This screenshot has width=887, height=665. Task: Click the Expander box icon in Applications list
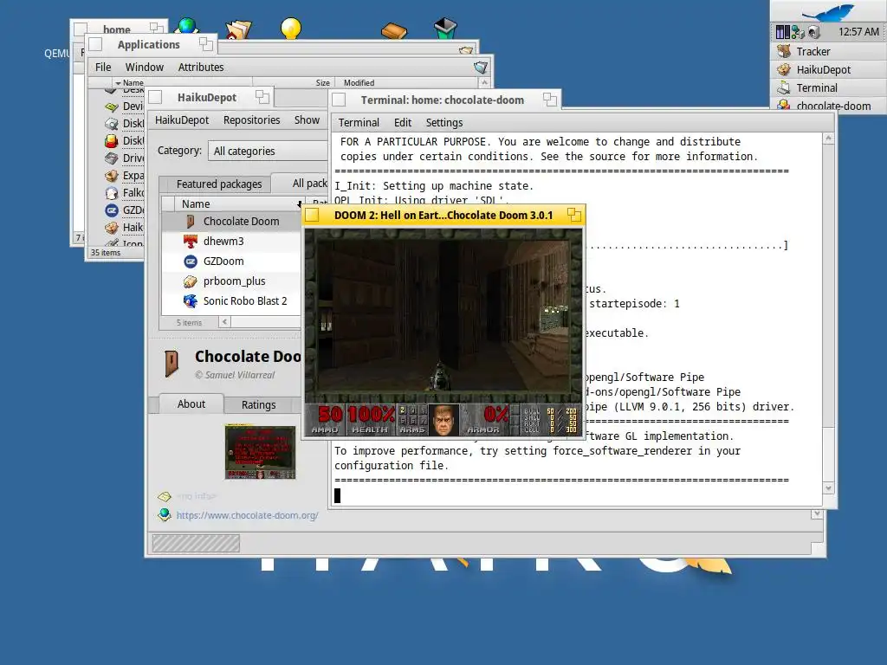[112, 176]
